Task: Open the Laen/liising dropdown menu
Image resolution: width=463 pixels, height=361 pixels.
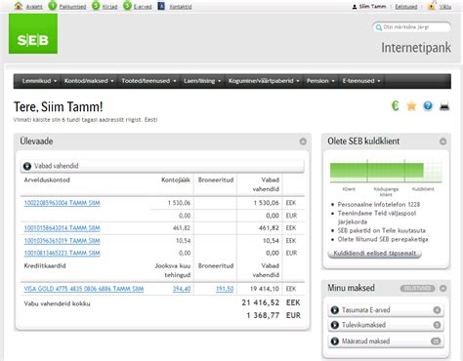Action: coord(202,81)
